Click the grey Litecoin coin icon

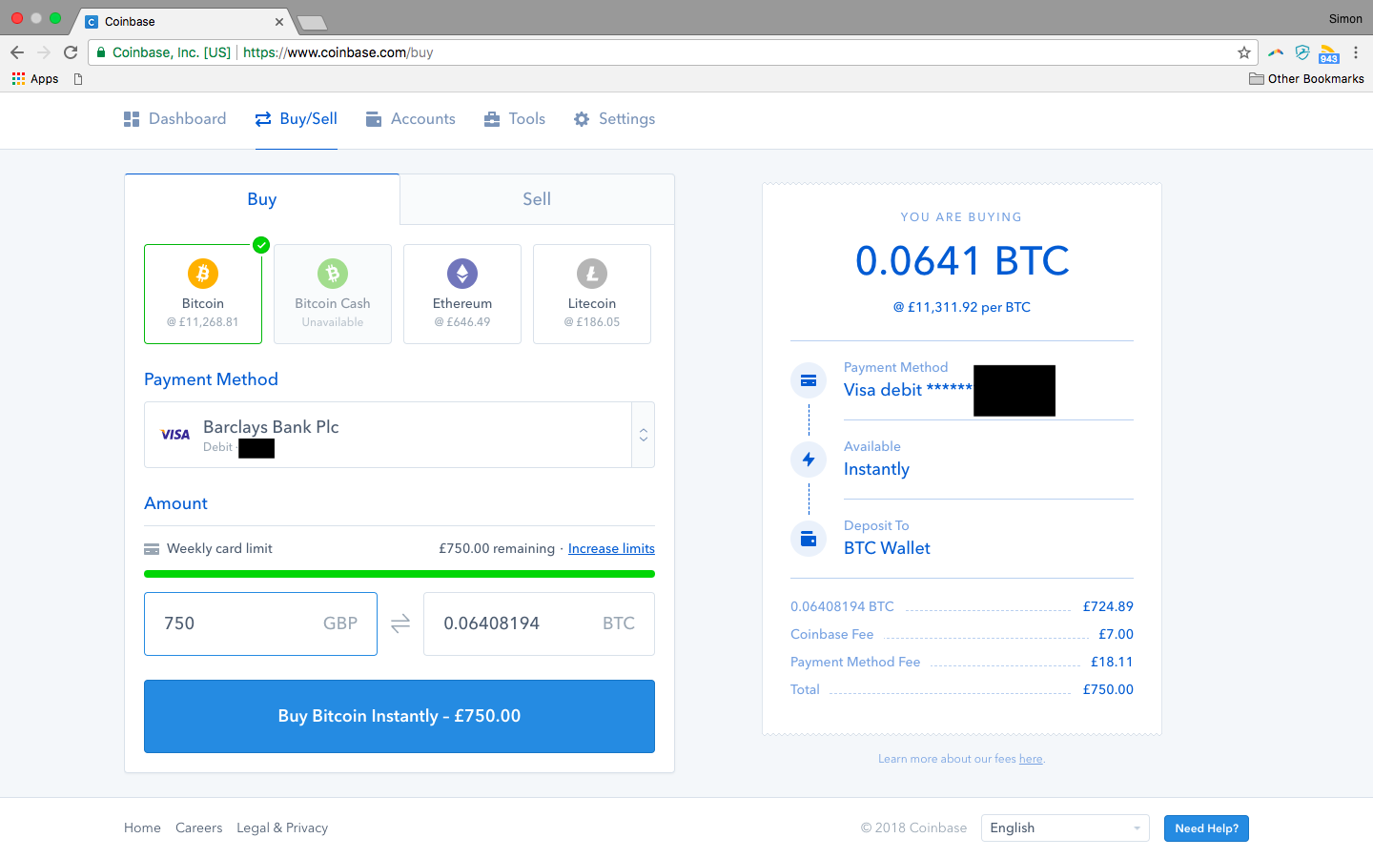click(592, 274)
